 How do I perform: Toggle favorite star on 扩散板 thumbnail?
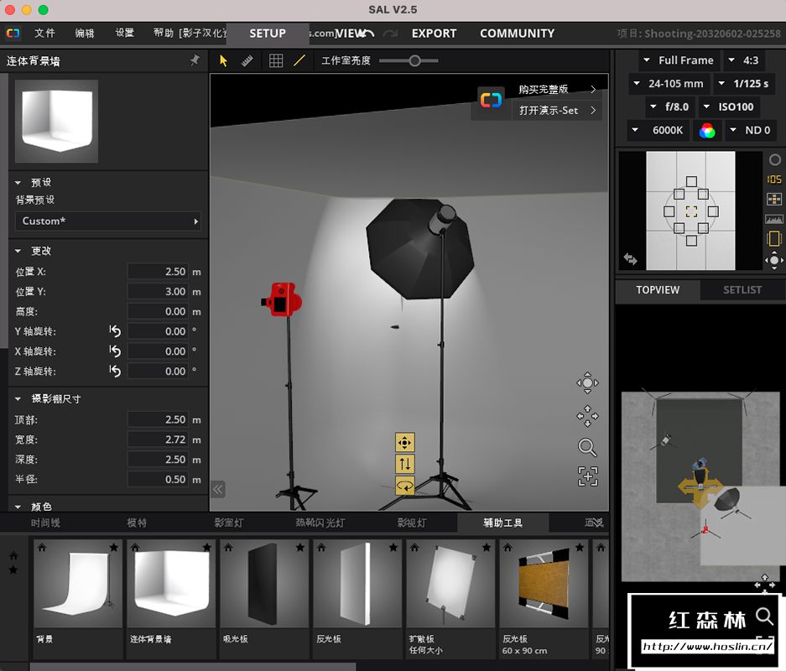point(487,548)
